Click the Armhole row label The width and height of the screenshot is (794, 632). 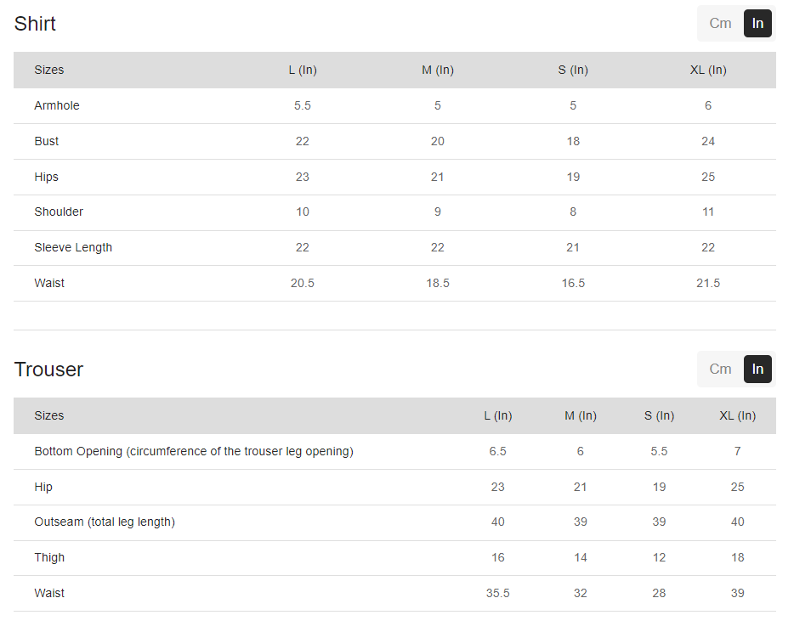[57, 106]
